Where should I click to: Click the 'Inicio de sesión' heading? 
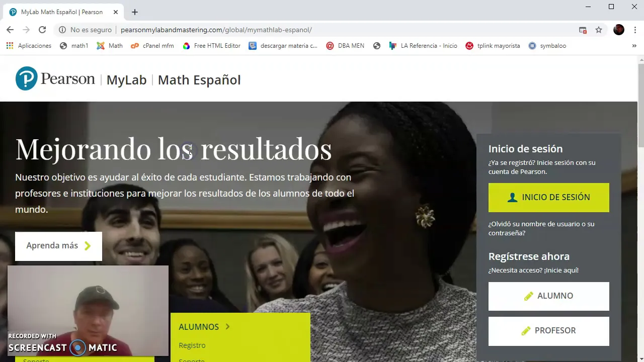525,149
